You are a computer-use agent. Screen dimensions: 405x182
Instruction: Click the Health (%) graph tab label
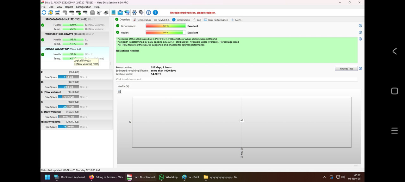click(123, 86)
